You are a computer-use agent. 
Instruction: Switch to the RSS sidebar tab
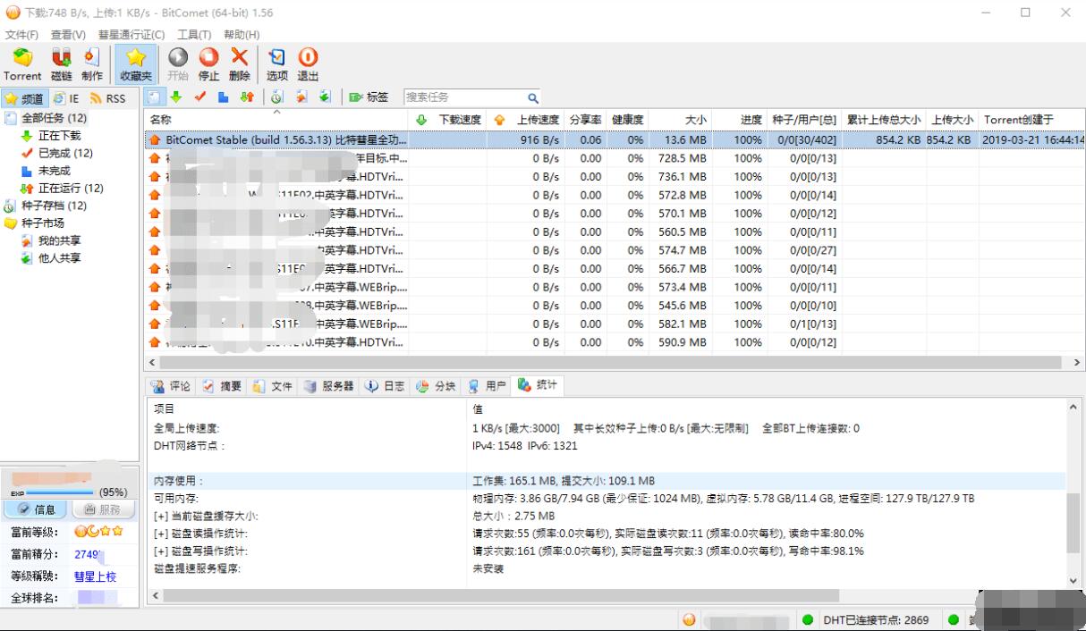point(108,98)
